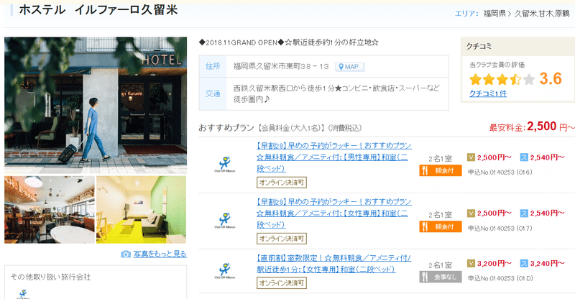
Task: Click オンライン決済可 badge in 直前割 plan
Action: tap(282, 283)
